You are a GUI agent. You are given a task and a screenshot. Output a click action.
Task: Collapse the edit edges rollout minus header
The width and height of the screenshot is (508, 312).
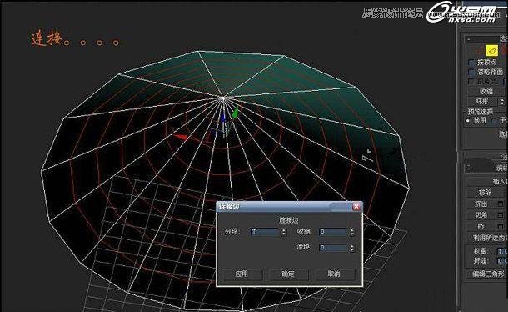[469, 168]
